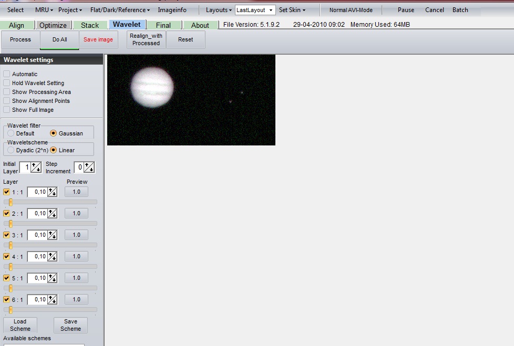The image size is (514, 346).
Task: Click Realign_with Processed button
Action: [146, 39]
